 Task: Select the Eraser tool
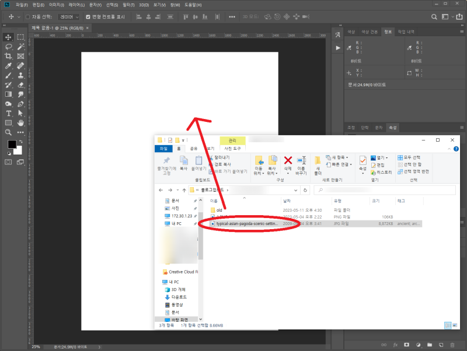click(20, 85)
